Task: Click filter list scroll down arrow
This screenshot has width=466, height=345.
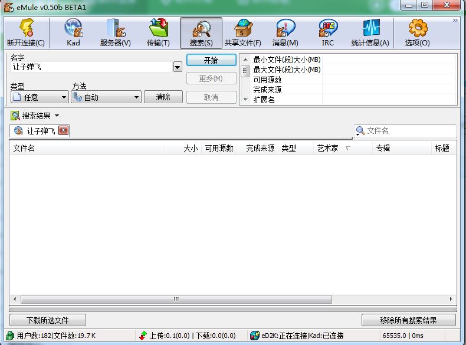Action: coord(245,100)
